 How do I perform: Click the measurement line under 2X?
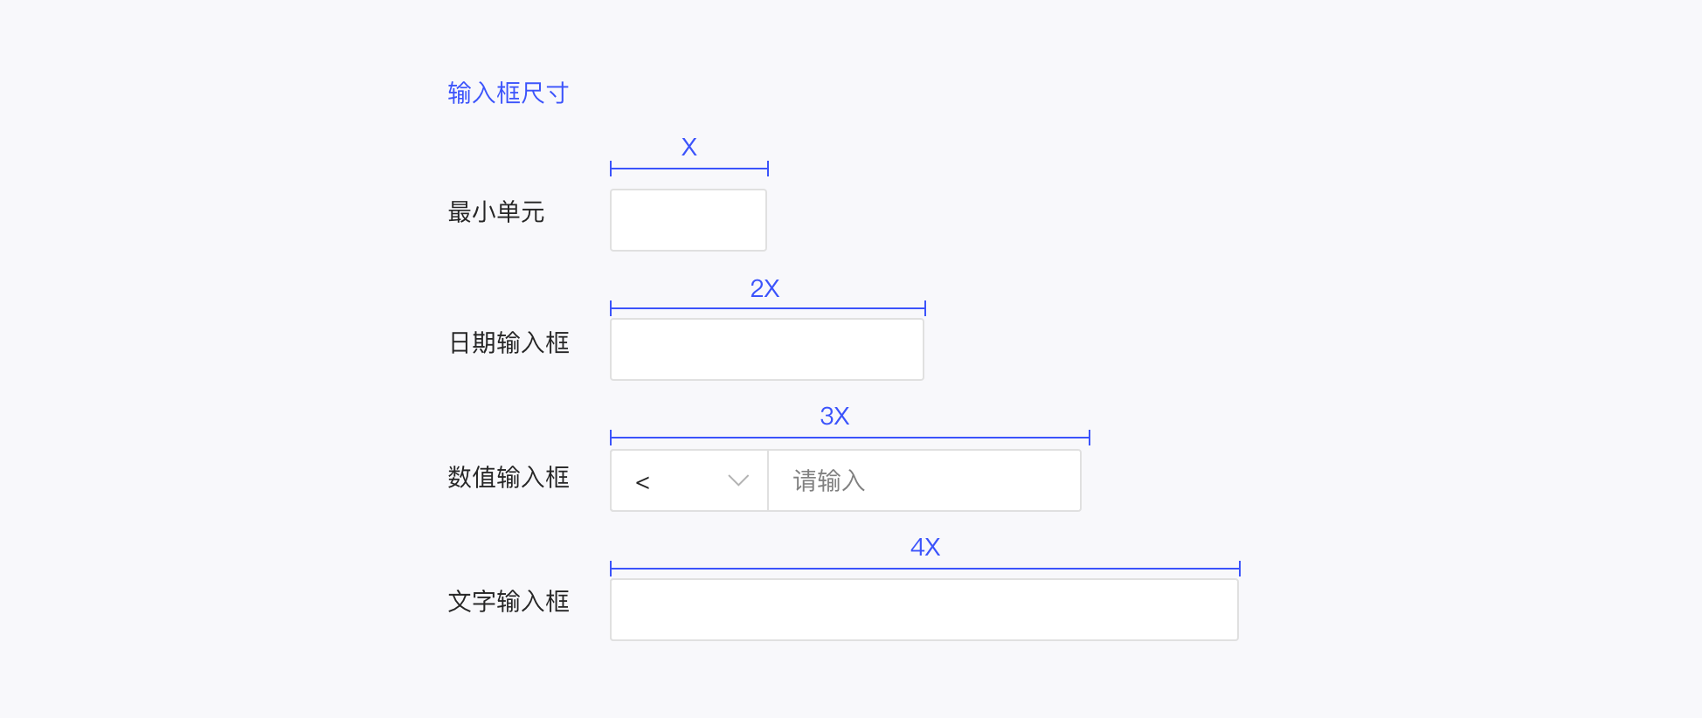[x=767, y=308]
